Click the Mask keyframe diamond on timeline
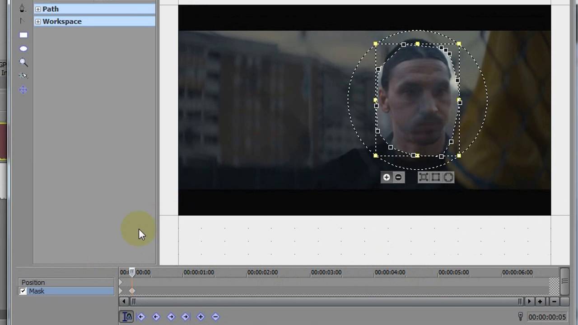Image resolution: width=578 pixels, height=325 pixels. 132,291
